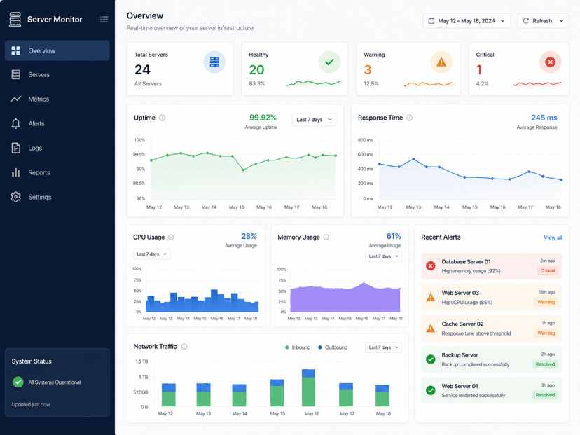580x435 pixels.
Task: Open the Network Traffic Last 7 days dropdown
Action: (384, 347)
